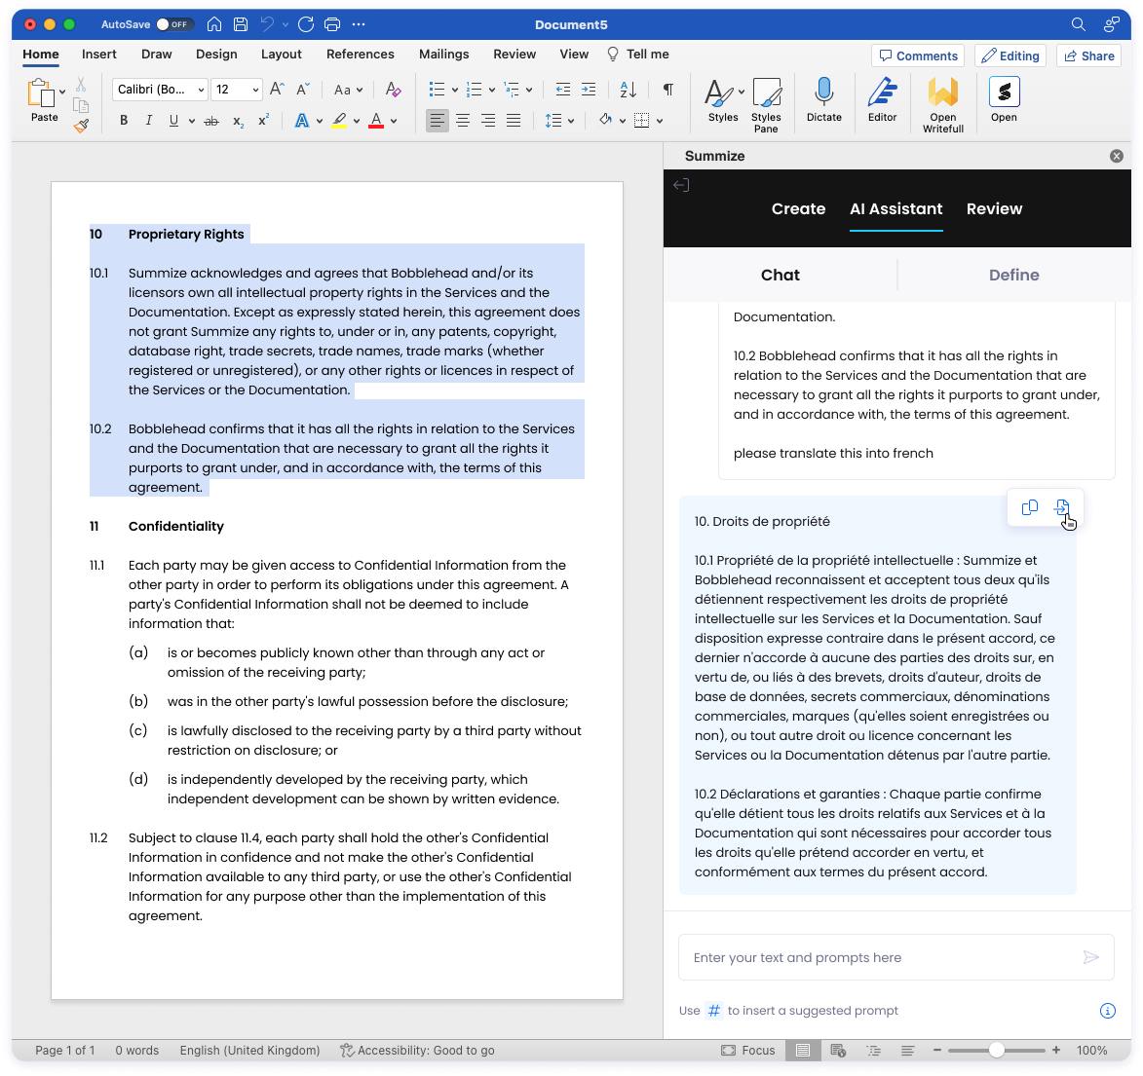Toggle underline formatting

[173, 121]
